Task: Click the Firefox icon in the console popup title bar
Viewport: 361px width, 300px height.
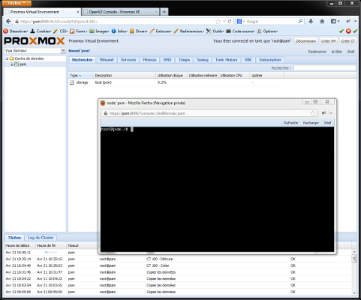Action: pyautogui.click(x=103, y=103)
